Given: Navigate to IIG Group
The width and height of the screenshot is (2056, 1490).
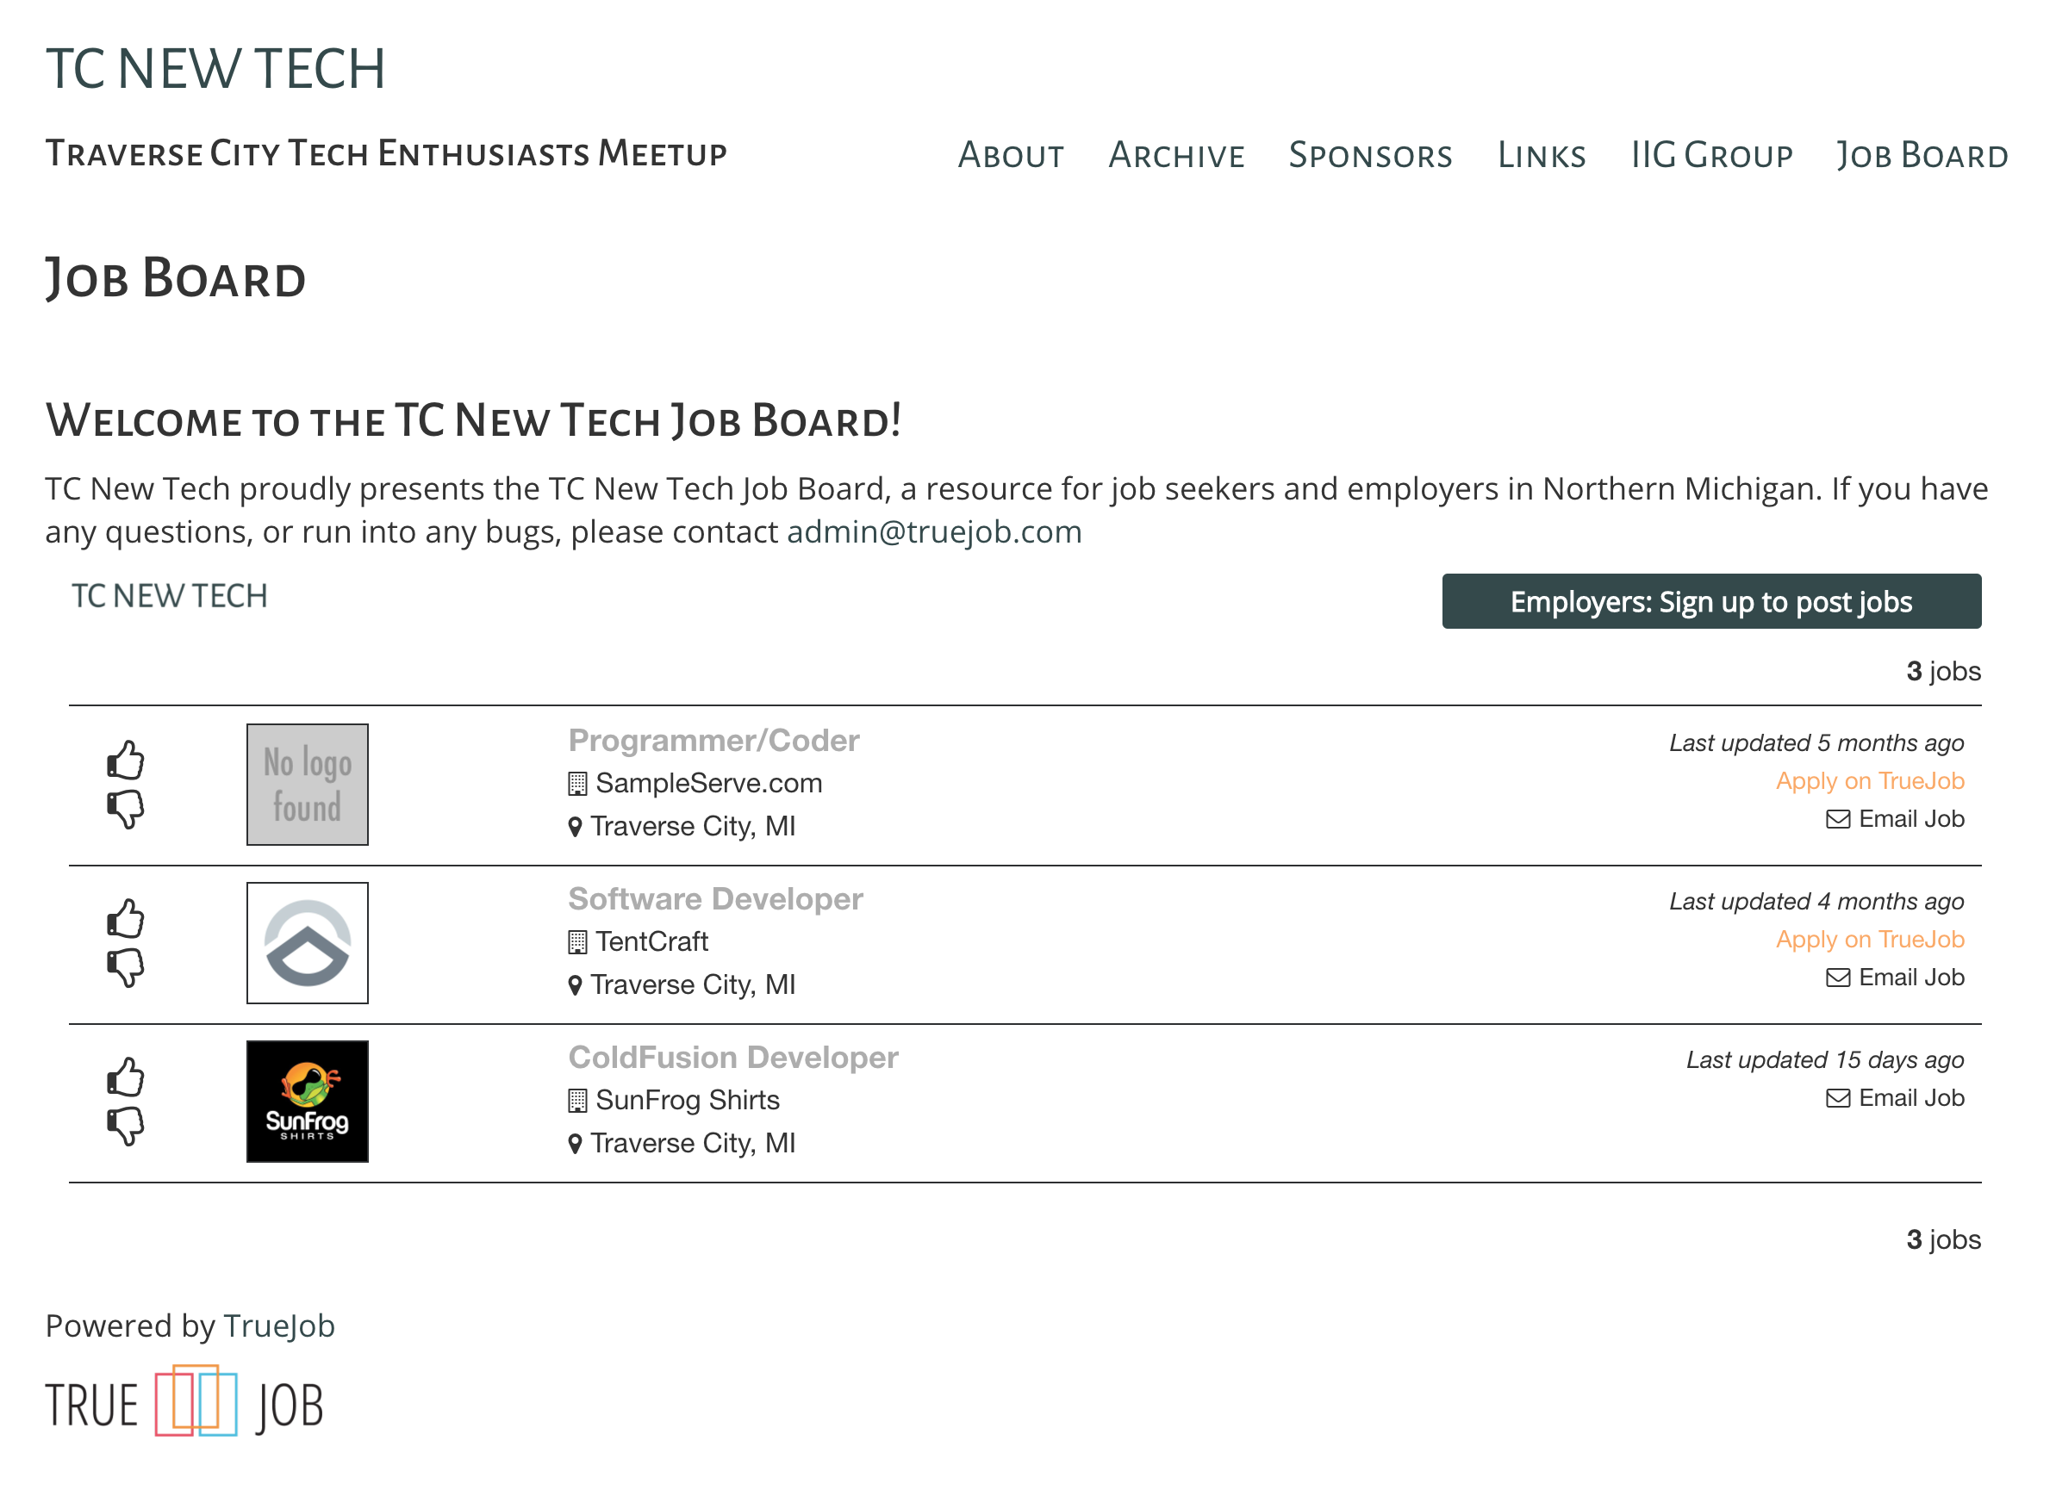Looking at the screenshot, I should pos(1711,156).
